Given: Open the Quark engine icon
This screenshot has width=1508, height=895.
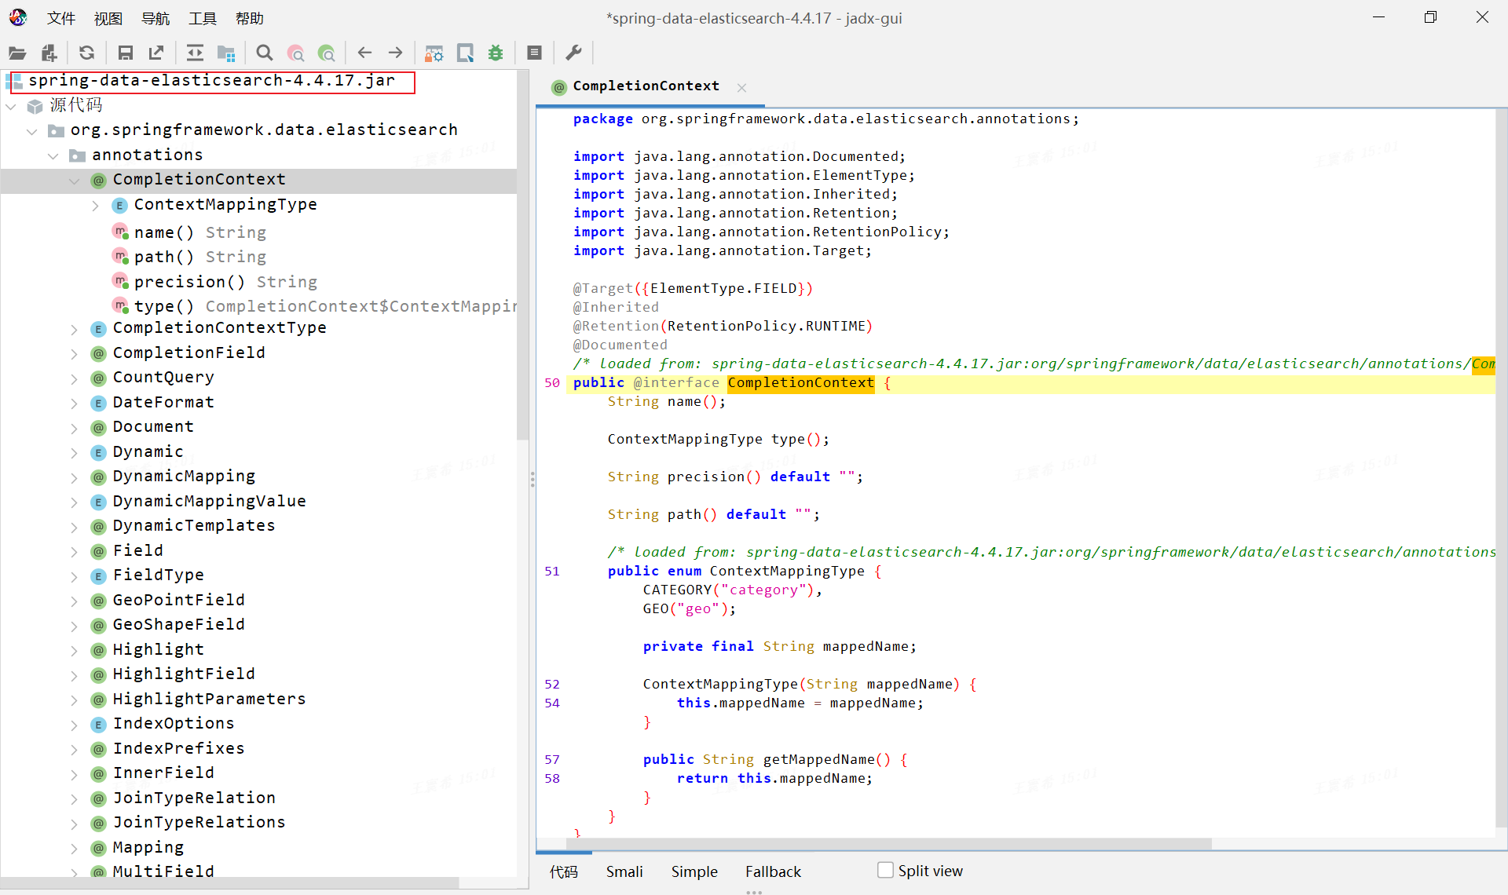Looking at the screenshot, I should pyautogui.click(x=465, y=53).
